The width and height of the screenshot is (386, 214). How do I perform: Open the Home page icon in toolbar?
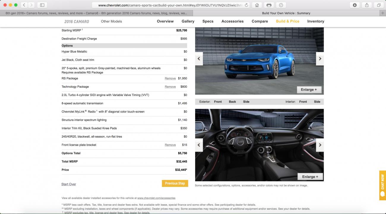pyautogui.click(x=257, y=5)
